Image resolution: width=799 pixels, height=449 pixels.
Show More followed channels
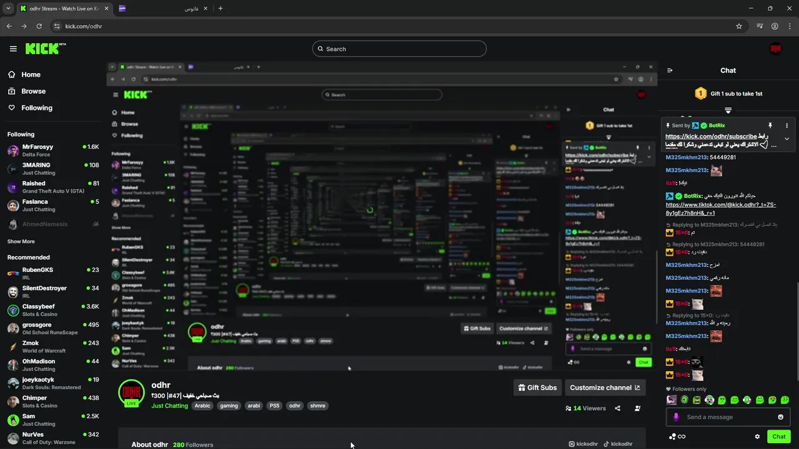pos(21,241)
